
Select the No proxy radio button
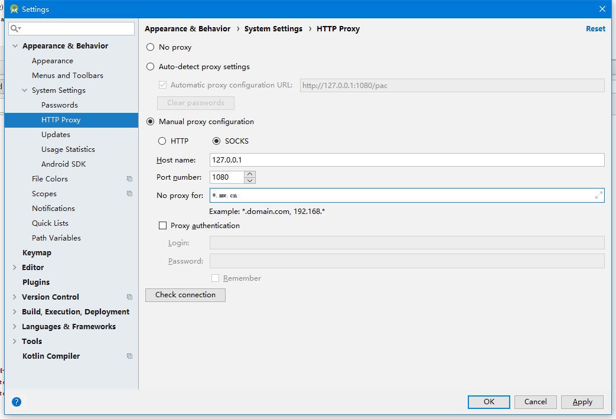[151, 47]
